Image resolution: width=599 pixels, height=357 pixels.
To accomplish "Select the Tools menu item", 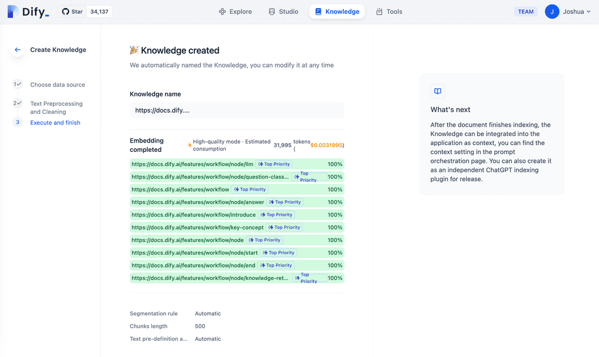I will tap(389, 11).
